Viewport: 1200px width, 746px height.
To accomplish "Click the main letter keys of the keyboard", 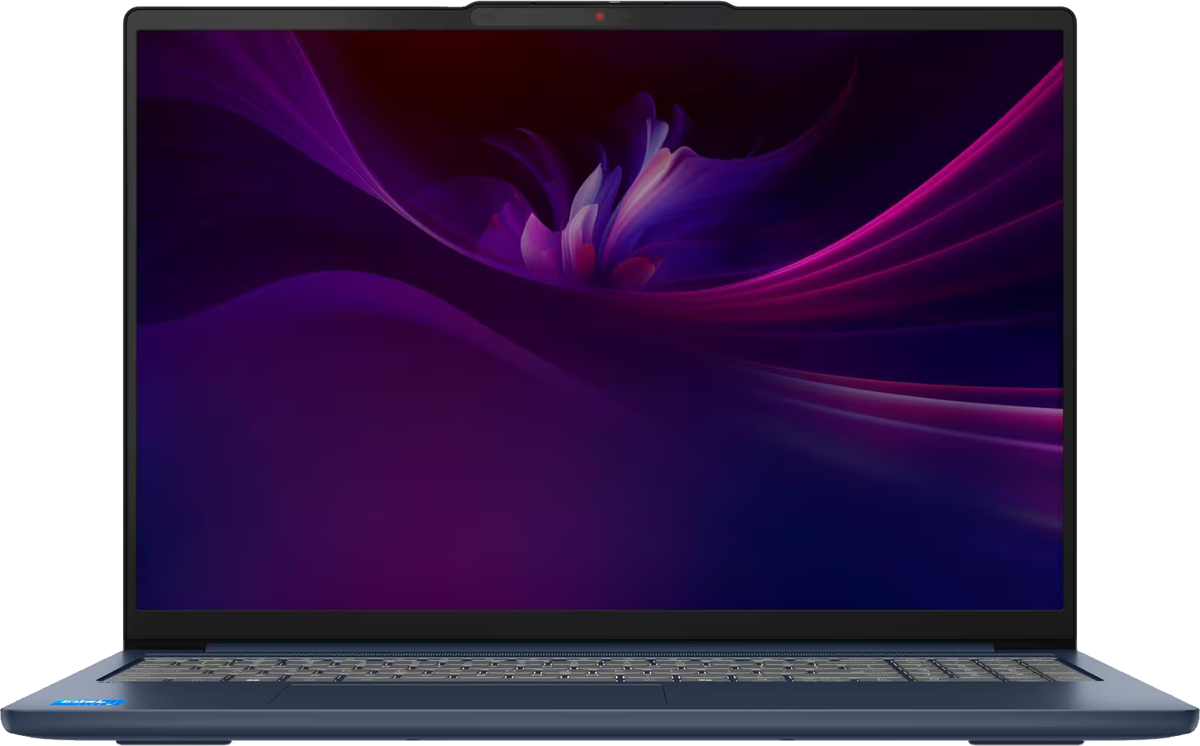I will 505,667.
